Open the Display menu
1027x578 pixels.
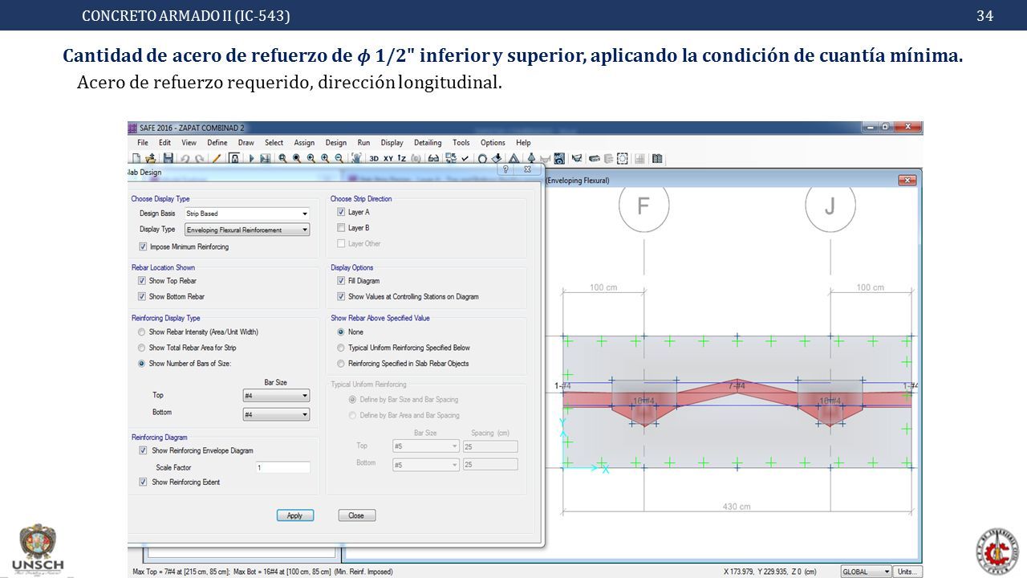pos(392,143)
